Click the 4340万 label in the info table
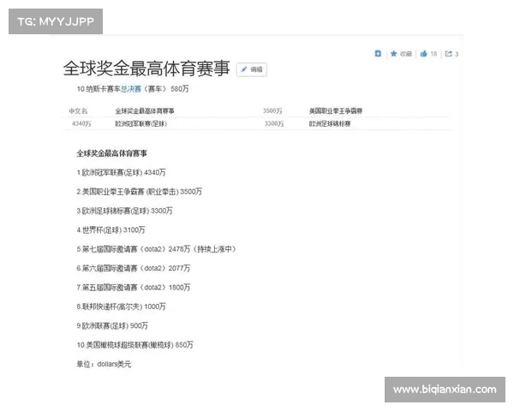The height and width of the screenshot is (411, 514). click(x=81, y=123)
